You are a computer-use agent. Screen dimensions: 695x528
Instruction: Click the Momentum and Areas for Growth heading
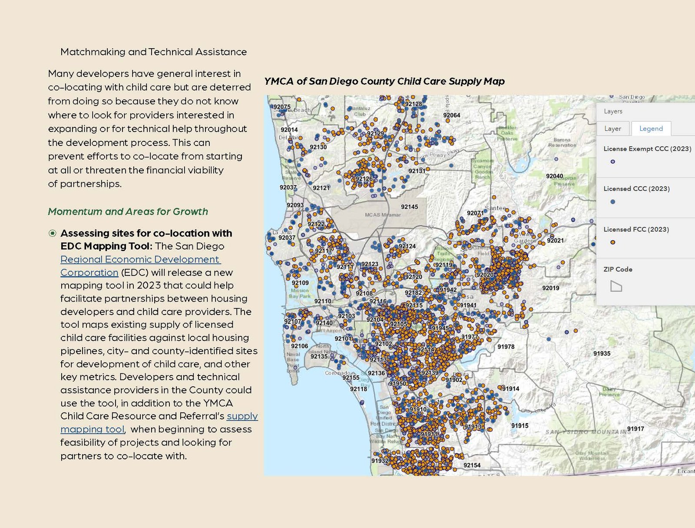click(x=128, y=212)
